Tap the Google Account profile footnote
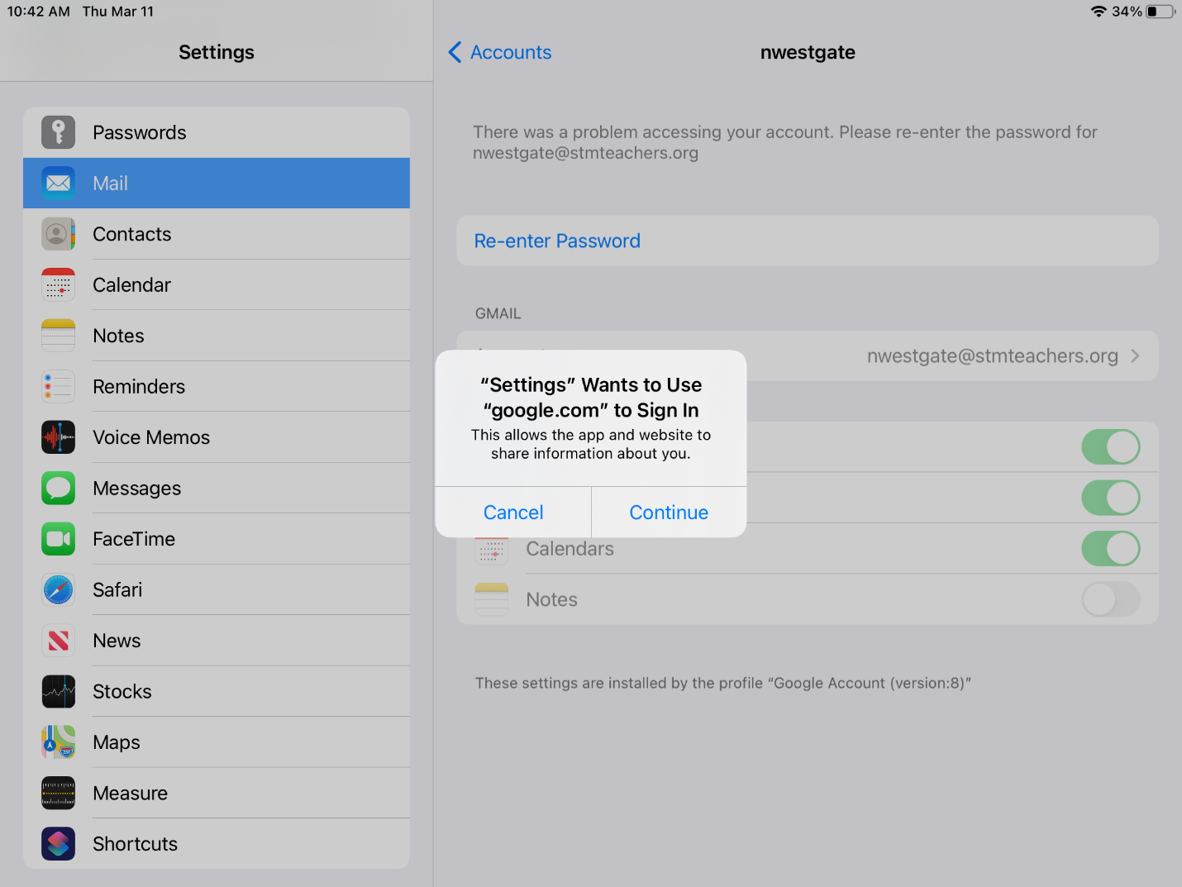The image size is (1182, 887). coord(723,683)
